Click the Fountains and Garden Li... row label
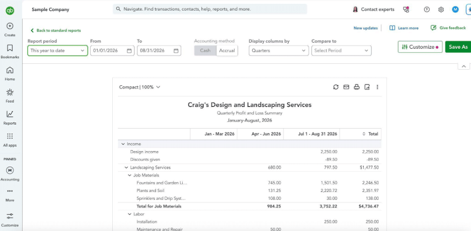The image size is (471, 231). (x=162, y=183)
